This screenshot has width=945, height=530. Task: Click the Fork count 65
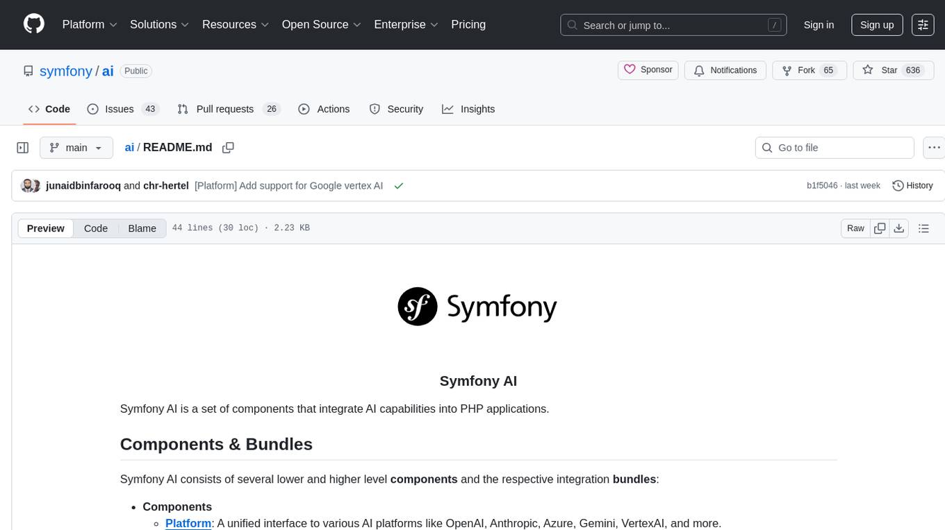coord(828,70)
